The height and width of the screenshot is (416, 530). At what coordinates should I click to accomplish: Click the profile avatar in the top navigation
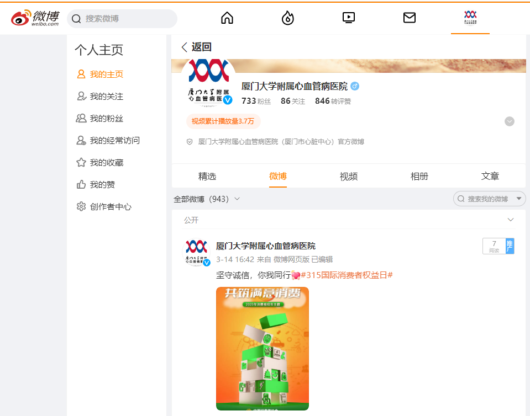point(470,18)
